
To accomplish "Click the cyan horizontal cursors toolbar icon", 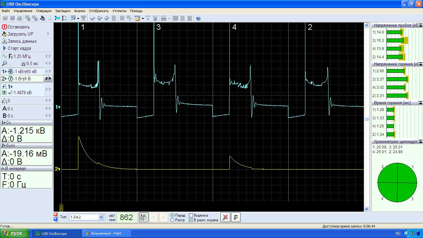I will pyautogui.click(x=58, y=18).
